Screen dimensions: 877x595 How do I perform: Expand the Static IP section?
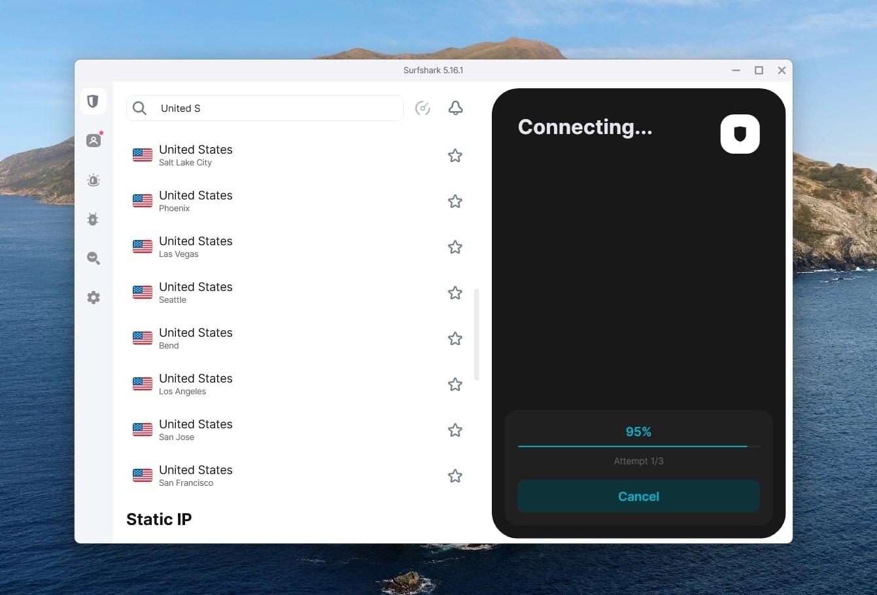(159, 518)
